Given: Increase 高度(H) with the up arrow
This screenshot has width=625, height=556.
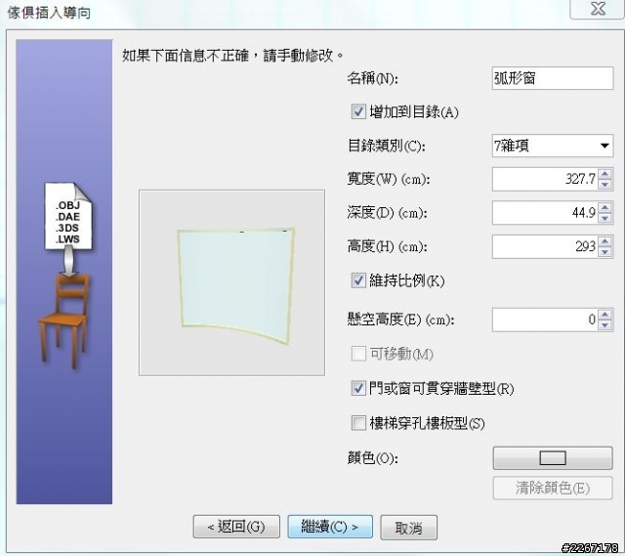Looking at the screenshot, I should coord(605,241).
